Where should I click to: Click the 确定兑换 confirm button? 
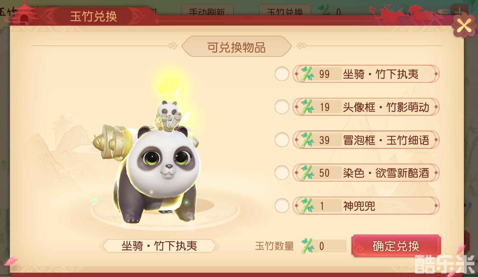point(396,246)
